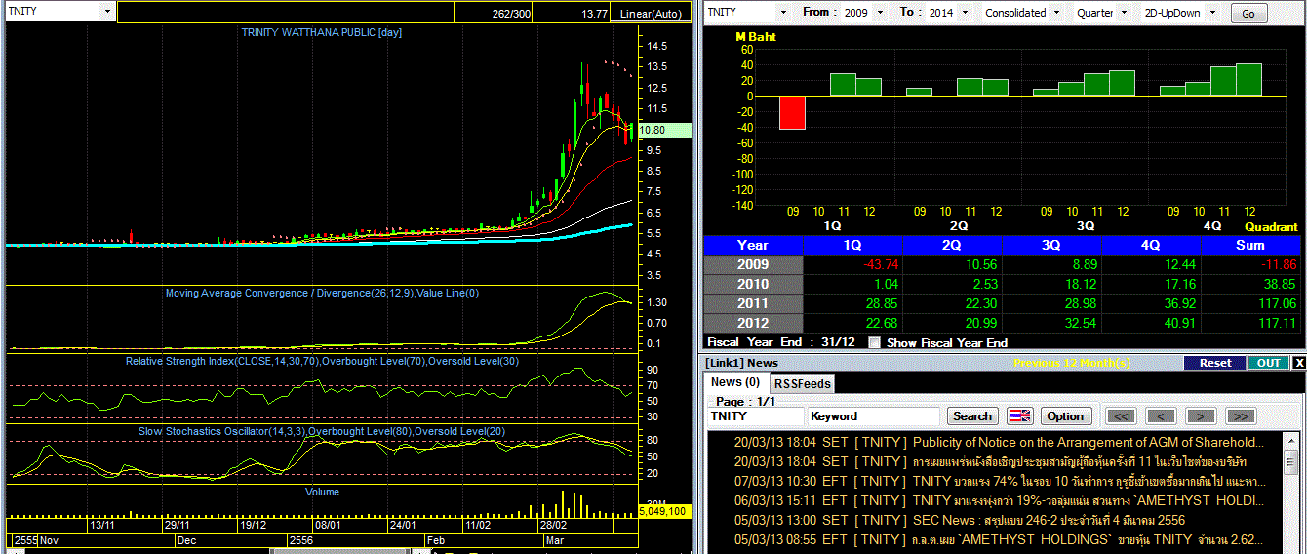Viewport: 1307px width, 554px height.
Task: Click the 40.91 cell for 2012 4Q
Action: point(1151,323)
